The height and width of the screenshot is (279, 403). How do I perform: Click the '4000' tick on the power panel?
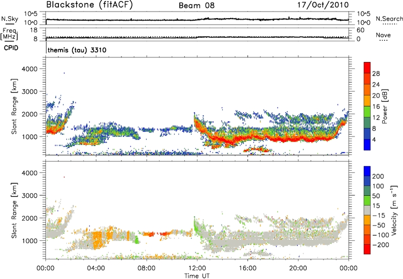[x=29, y=69]
